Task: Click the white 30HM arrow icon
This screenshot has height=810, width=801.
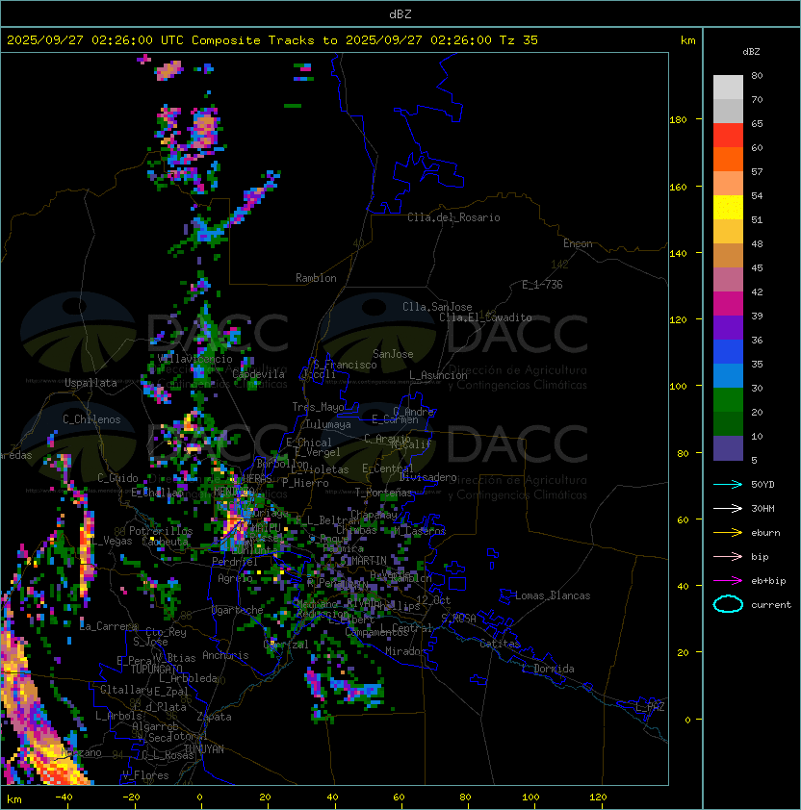Action: click(728, 508)
